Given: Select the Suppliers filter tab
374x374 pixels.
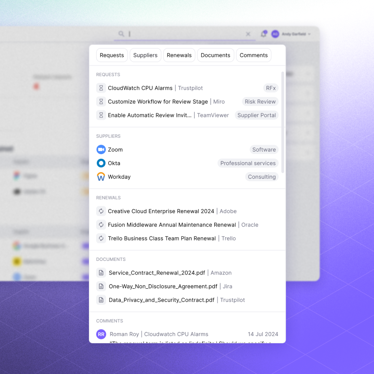Looking at the screenshot, I should click(x=145, y=55).
